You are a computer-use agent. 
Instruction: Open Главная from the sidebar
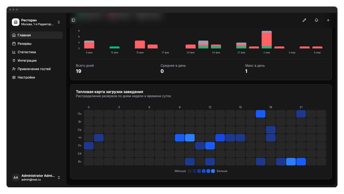(24, 35)
